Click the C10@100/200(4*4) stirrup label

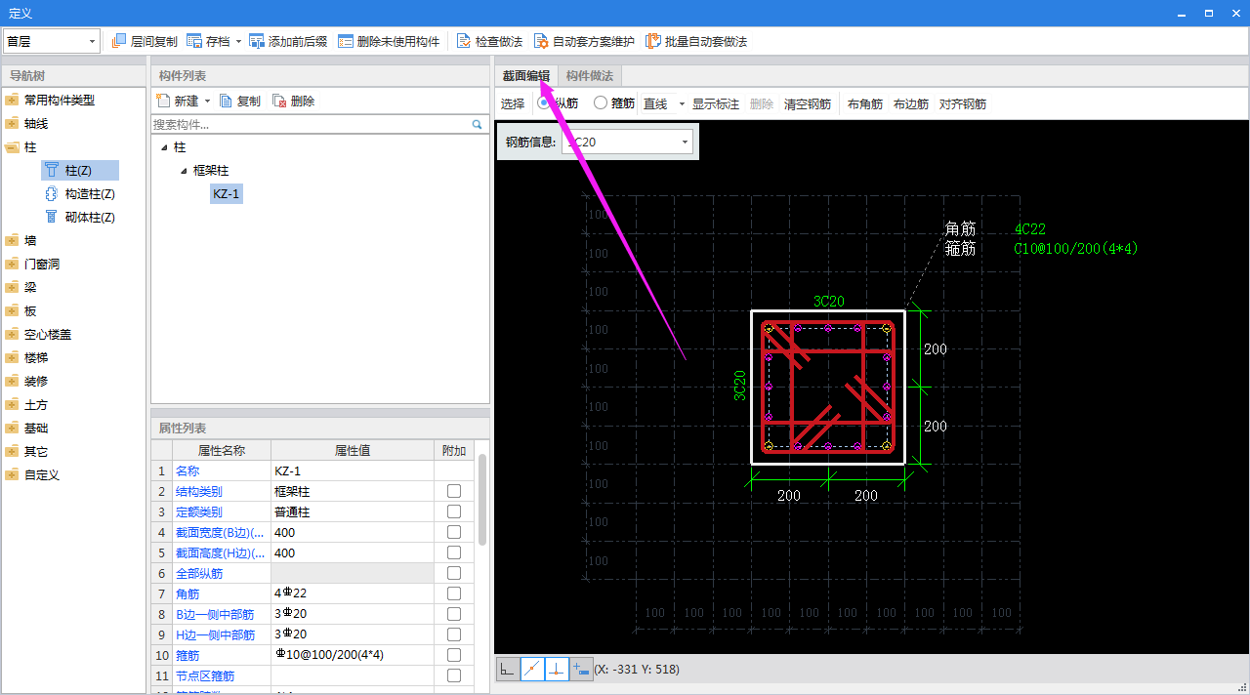click(1076, 249)
